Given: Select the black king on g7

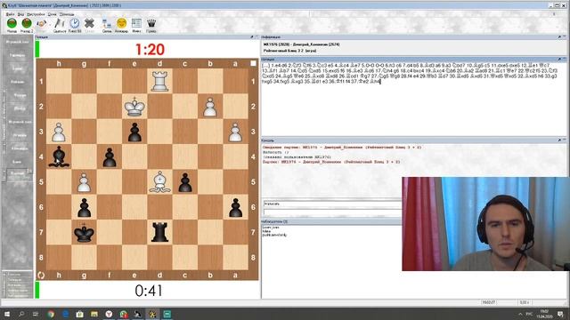Looking at the screenshot, I should click(x=84, y=232).
